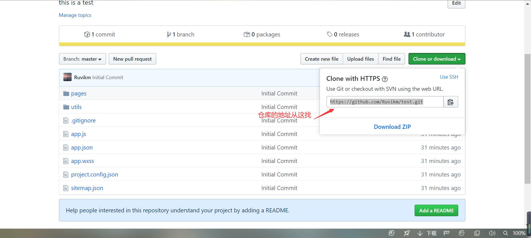Open the 1 commit tab

coord(100,34)
